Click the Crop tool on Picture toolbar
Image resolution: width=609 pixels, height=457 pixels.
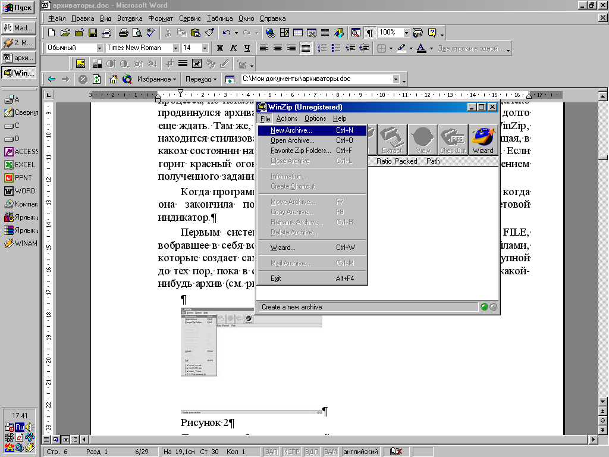coord(169,63)
